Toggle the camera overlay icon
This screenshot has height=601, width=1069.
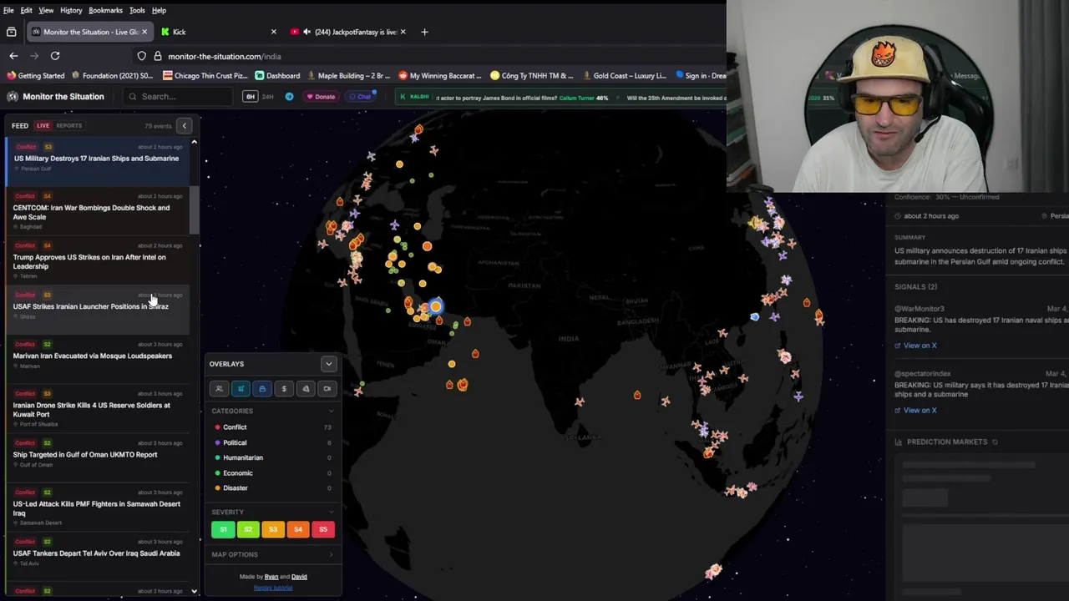(x=327, y=389)
